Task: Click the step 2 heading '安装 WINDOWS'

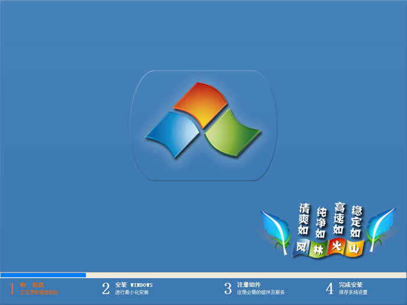Action: point(134,285)
